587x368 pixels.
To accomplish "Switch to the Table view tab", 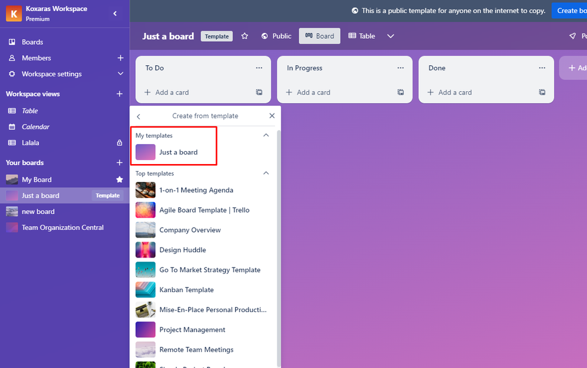I will pos(361,36).
